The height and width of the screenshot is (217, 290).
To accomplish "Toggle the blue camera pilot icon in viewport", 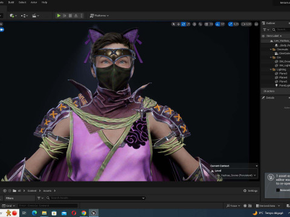I will [x=2, y=30].
